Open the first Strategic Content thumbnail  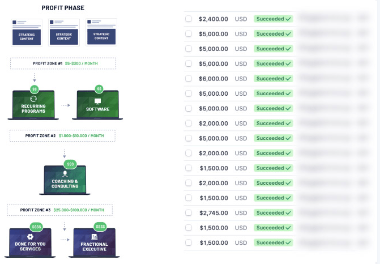tap(25, 33)
